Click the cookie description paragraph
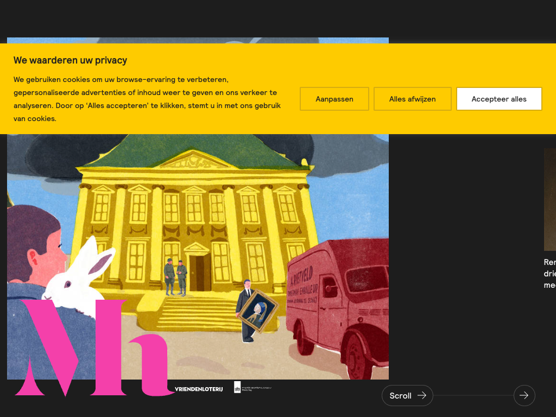This screenshot has height=417, width=556. point(147,99)
